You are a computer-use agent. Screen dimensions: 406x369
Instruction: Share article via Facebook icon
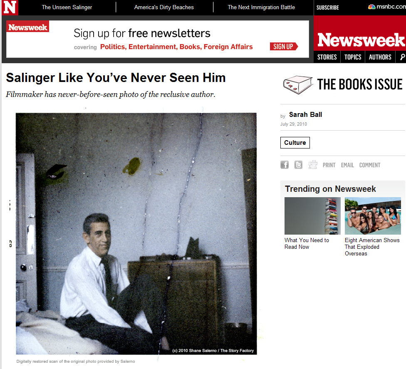[285, 165]
